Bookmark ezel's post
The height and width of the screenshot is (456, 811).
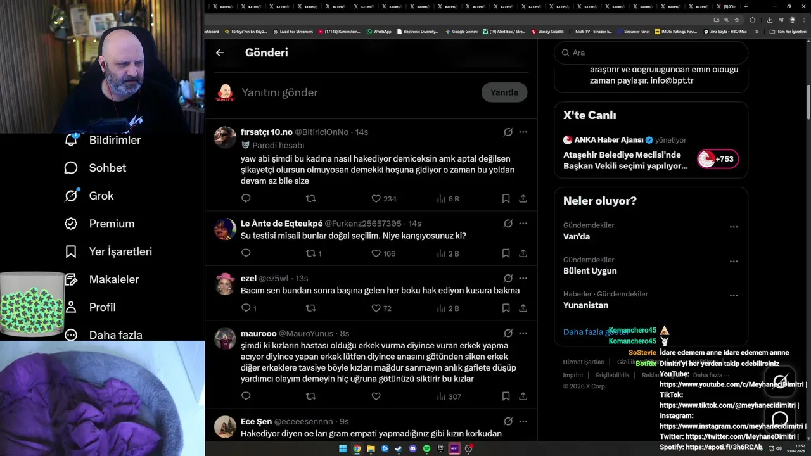coord(506,308)
